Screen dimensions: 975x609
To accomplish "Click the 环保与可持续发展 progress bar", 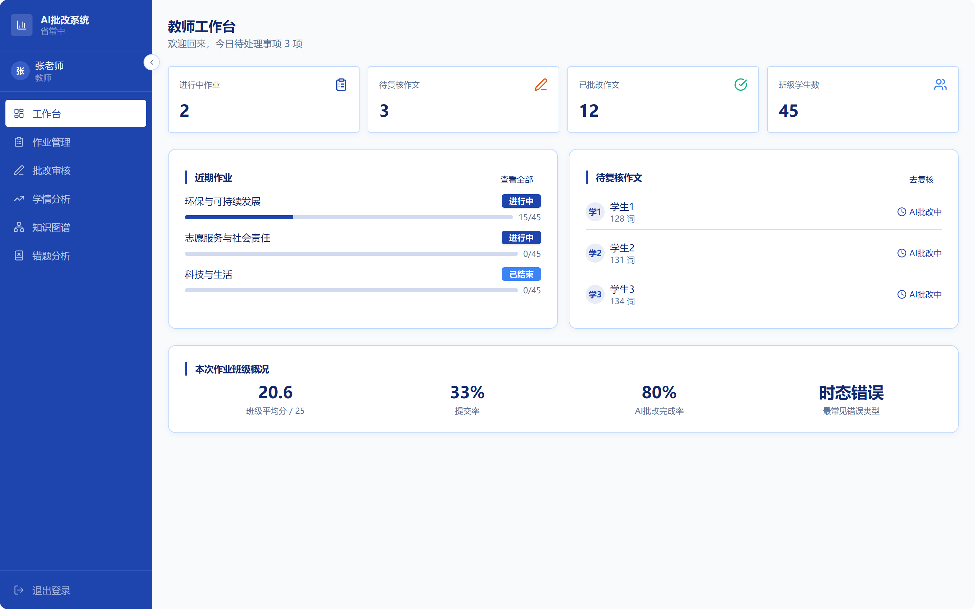I will 348,218.
